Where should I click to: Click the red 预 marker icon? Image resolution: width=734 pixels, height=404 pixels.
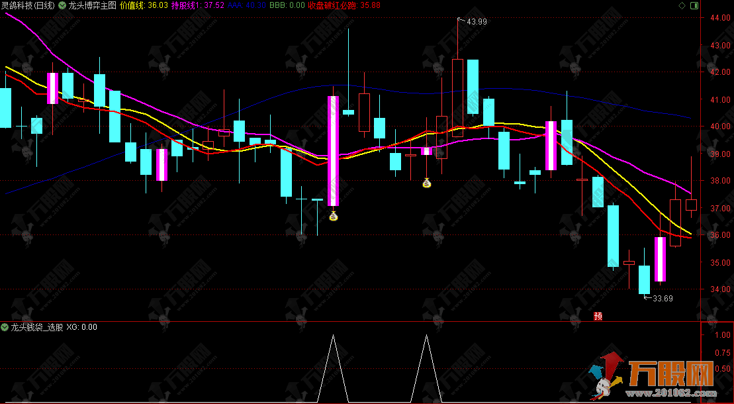pos(598,316)
